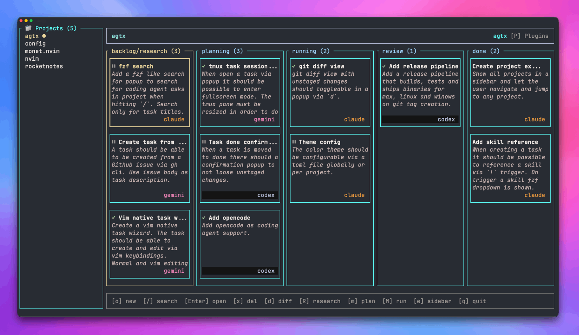
Task: Select the rocketnotes project in sidebar
Action: [x=44, y=67]
